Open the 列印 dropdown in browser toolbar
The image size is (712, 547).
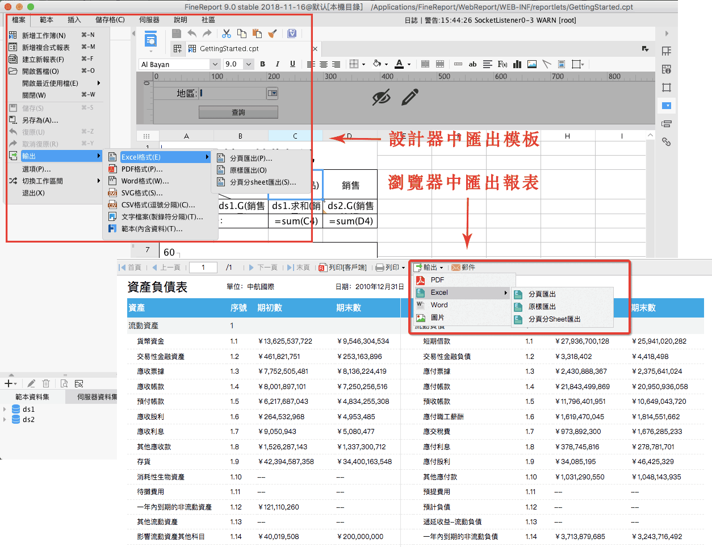(x=391, y=267)
